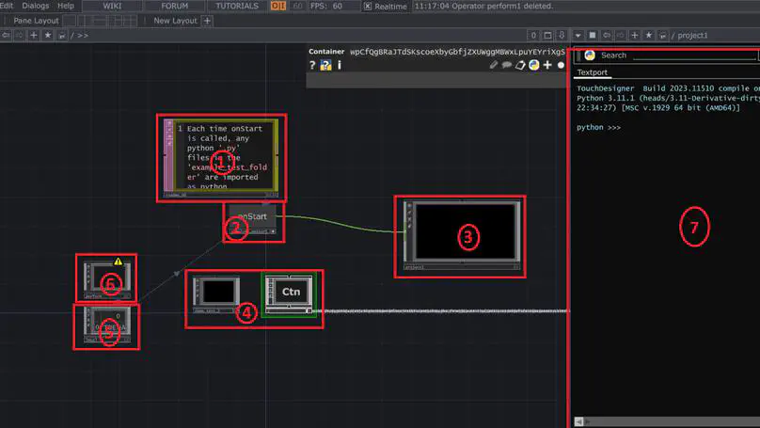Click the project1 path text
The width and height of the screenshot is (760, 428).
(692, 36)
